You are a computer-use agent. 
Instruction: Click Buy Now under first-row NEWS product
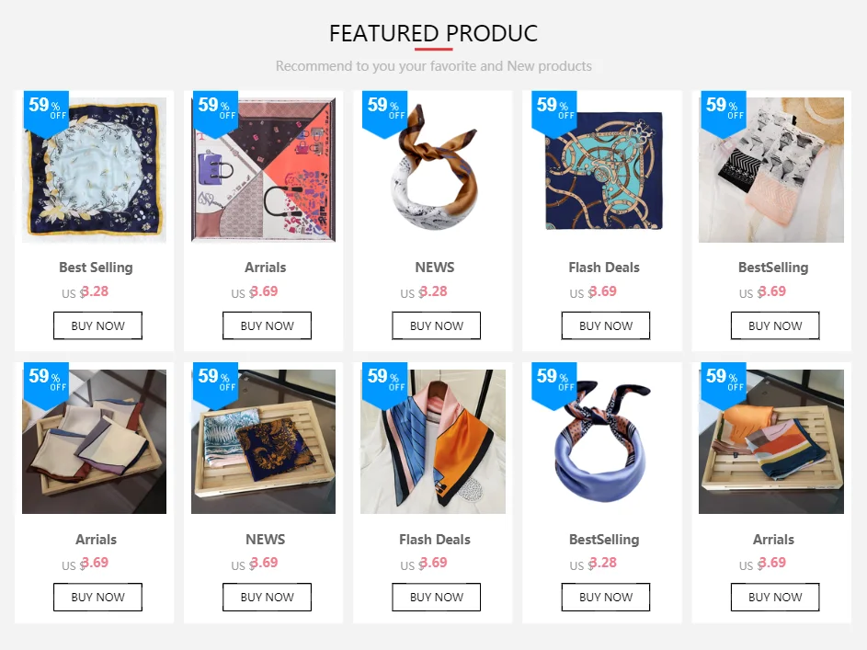pos(437,325)
